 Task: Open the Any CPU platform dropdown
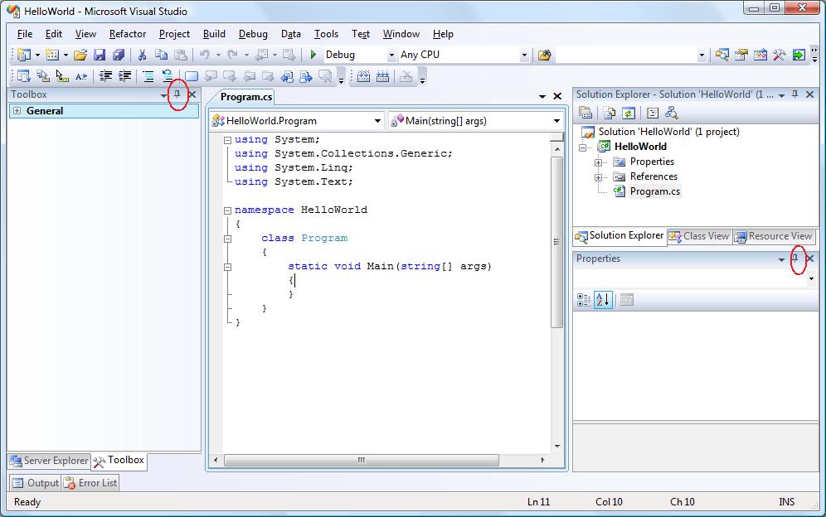click(524, 55)
